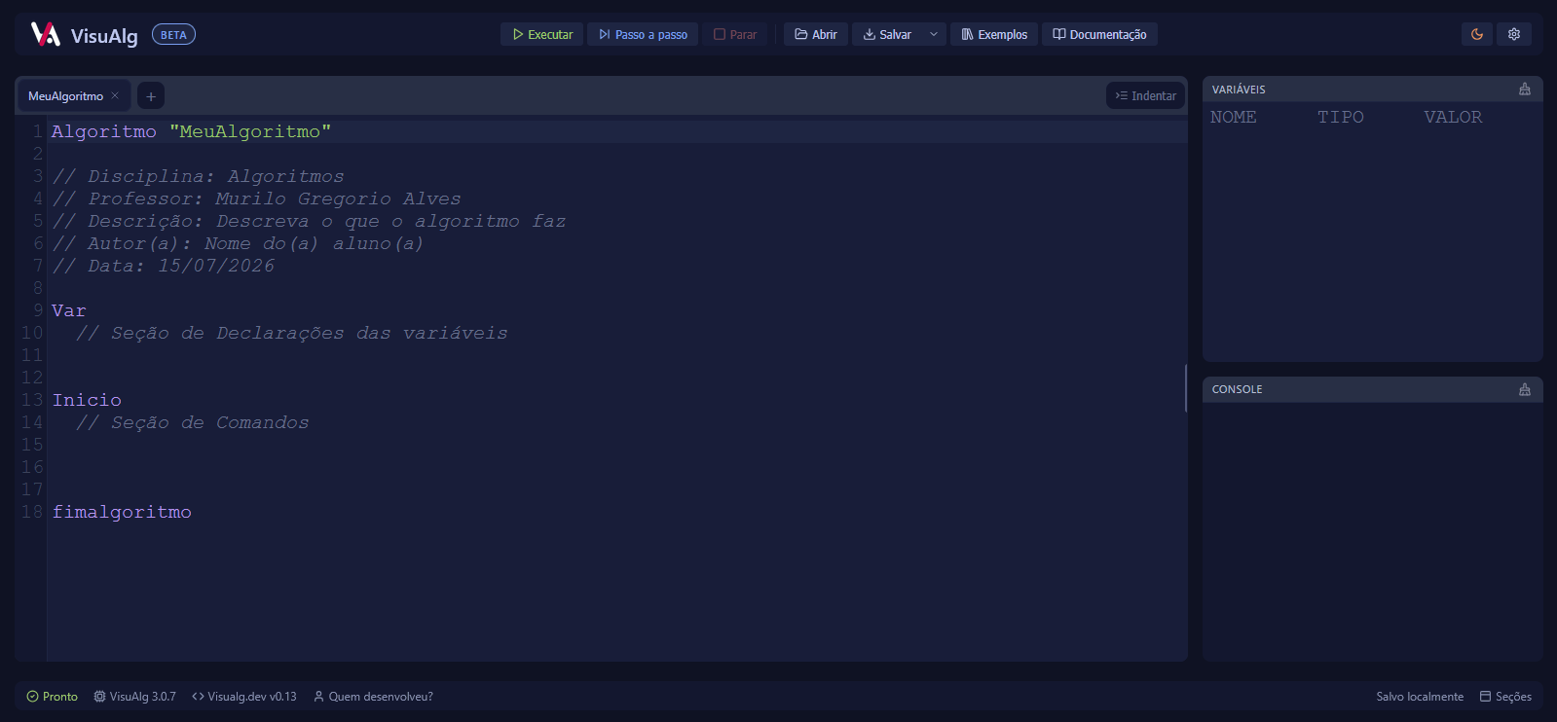Screen dimensions: 1557x722
Task: Clear the Console panel icon
Action: tap(1525, 389)
